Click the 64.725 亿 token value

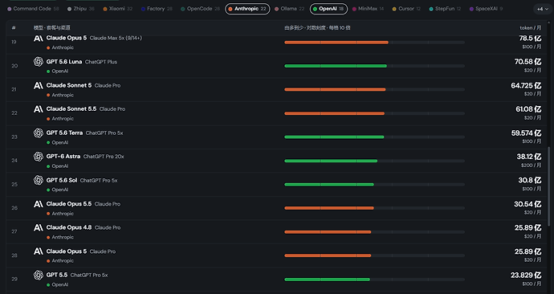tap(526, 85)
